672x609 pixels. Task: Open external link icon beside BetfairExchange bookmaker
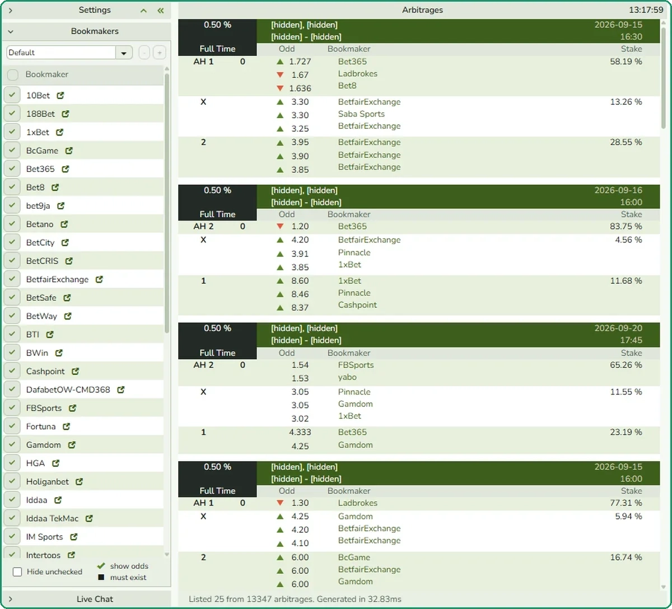(99, 279)
